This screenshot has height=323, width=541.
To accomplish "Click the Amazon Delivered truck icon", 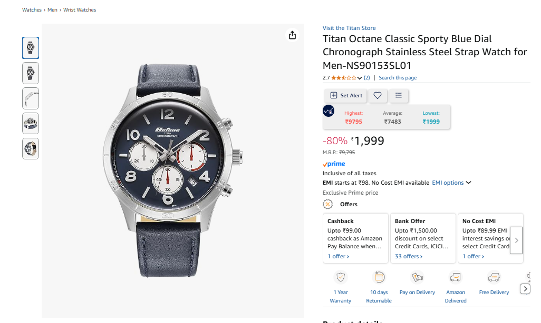I will pos(455,277).
